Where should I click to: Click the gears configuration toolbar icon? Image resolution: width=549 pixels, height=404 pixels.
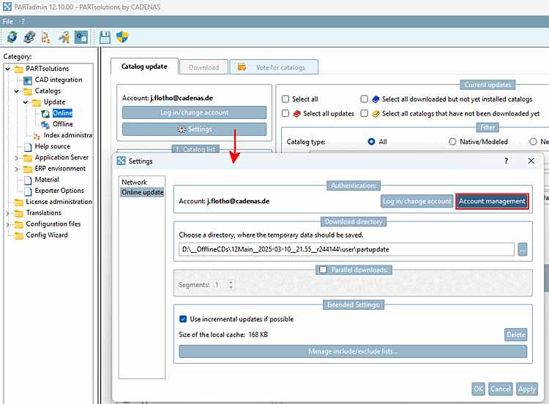[x=81, y=37]
